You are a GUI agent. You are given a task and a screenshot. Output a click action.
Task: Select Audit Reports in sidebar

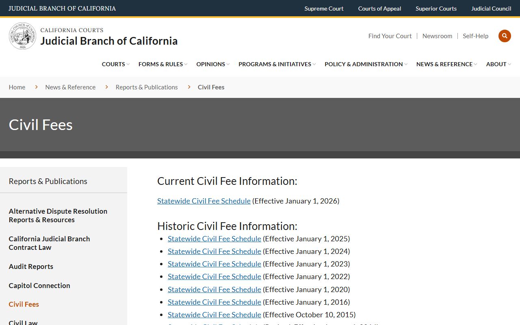click(x=31, y=266)
